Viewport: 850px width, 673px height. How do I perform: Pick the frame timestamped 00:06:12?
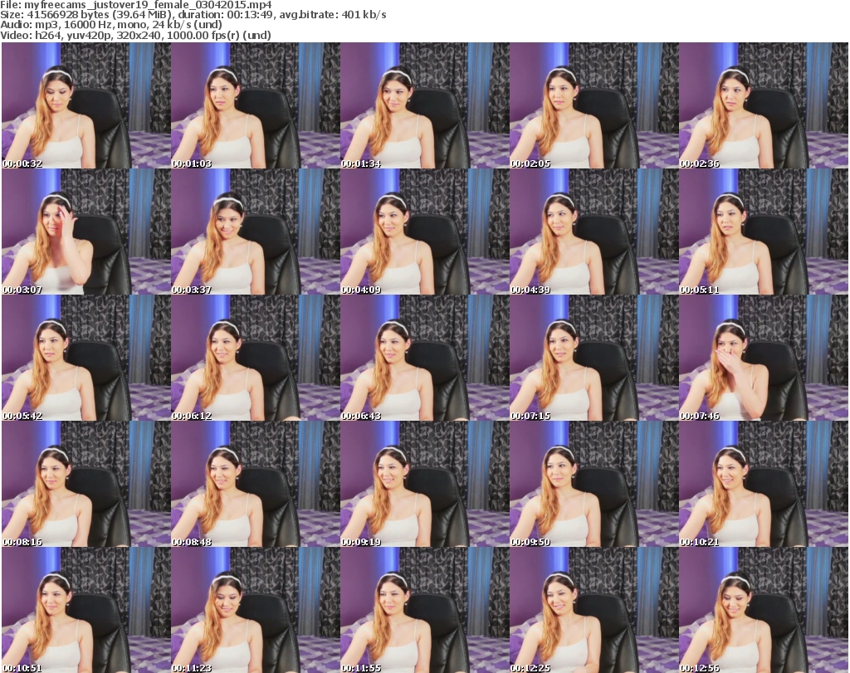coord(256,358)
